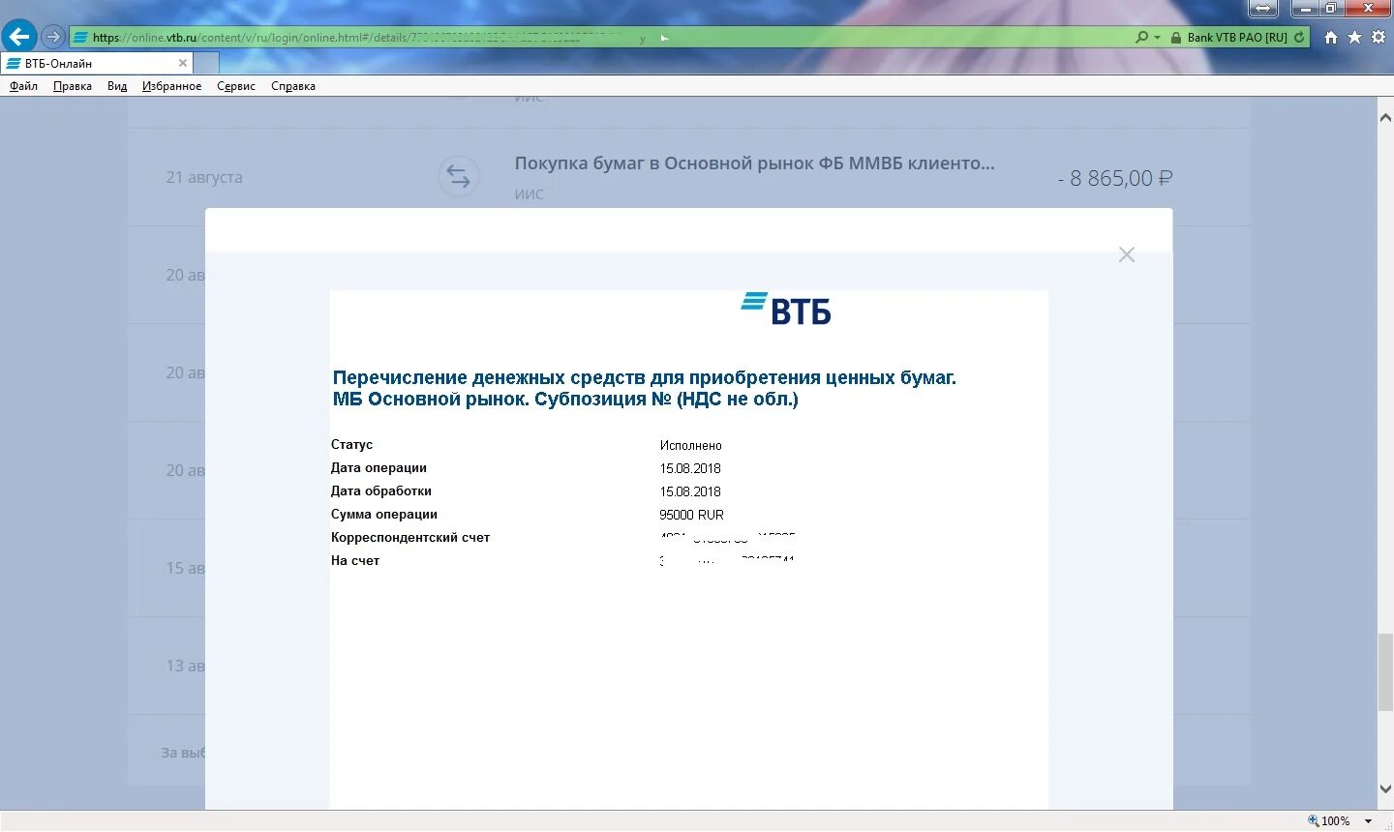
Task: Open the address bar search dropdown arrow
Action: click(1157, 38)
